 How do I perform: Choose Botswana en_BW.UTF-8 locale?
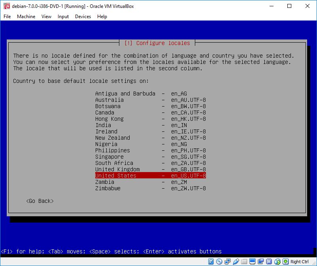[151, 106]
